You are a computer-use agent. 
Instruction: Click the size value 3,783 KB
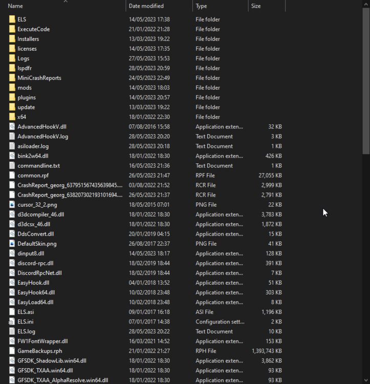(x=272, y=215)
